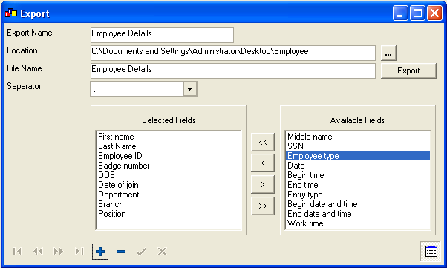Select SSN in Available Fields
Viewport: 447px width, 268px height.
[x=357, y=146]
